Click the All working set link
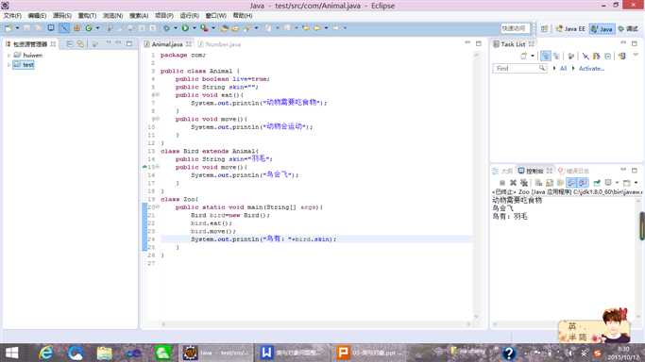This screenshot has width=645, height=362. [x=563, y=69]
